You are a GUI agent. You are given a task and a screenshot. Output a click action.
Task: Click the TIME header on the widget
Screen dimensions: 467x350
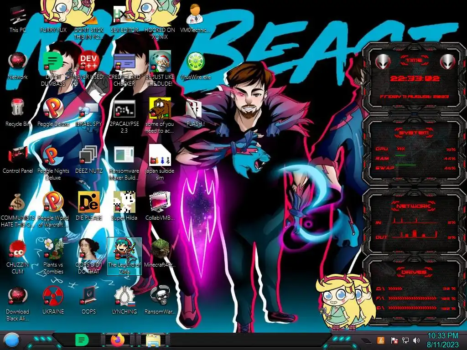(x=414, y=61)
